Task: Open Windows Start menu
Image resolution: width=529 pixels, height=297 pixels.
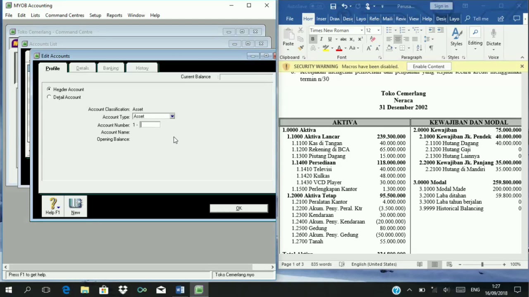Action: pos(8,290)
